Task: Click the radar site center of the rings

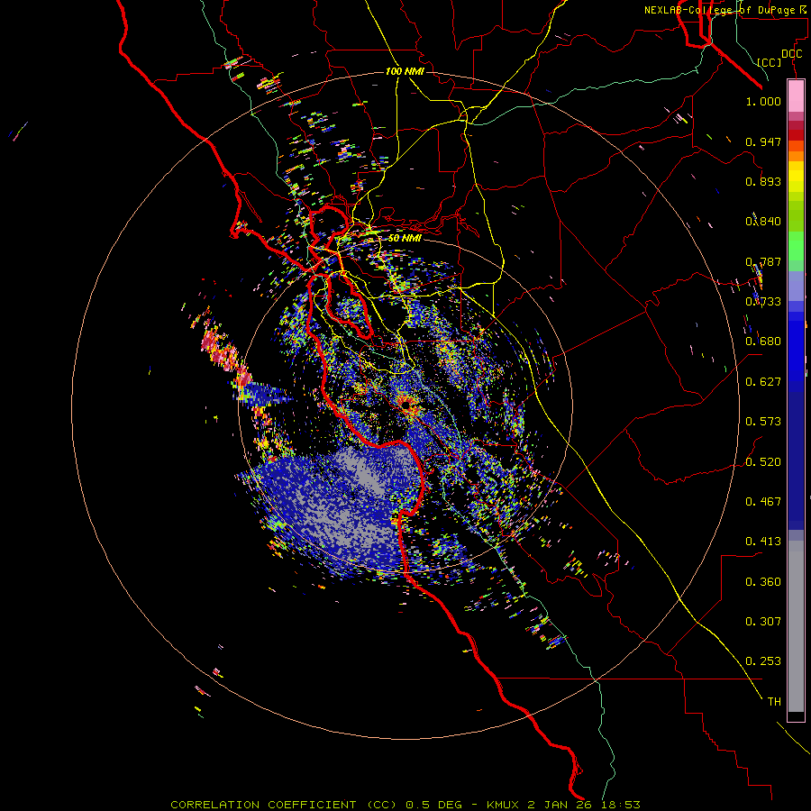Action: point(405,405)
